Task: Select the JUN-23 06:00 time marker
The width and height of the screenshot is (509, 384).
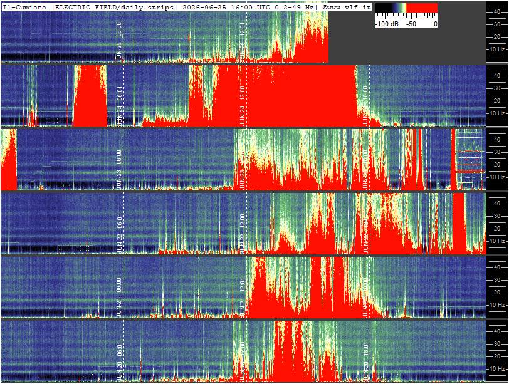Action: [x=119, y=170]
